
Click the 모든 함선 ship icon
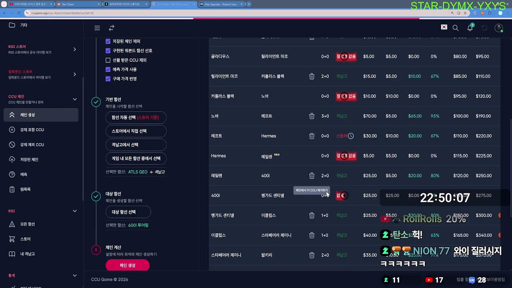point(12,224)
